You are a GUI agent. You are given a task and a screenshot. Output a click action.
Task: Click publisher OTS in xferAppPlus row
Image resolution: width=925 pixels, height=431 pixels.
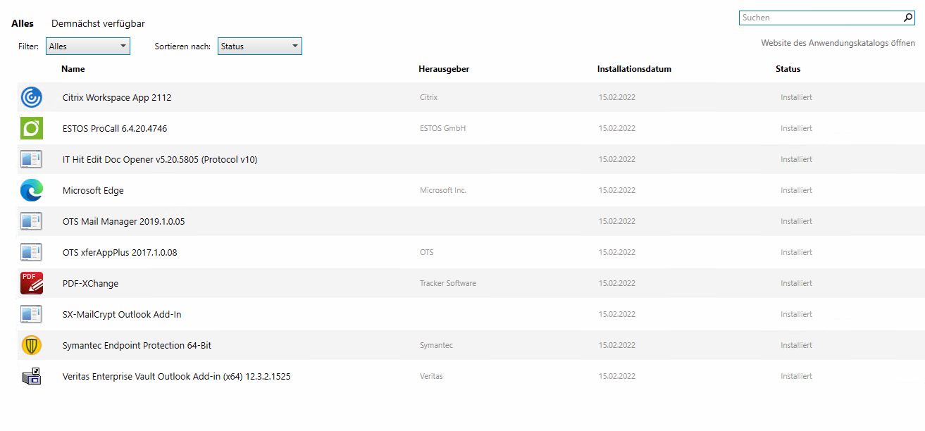pyautogui.click(x=426, y=252)
